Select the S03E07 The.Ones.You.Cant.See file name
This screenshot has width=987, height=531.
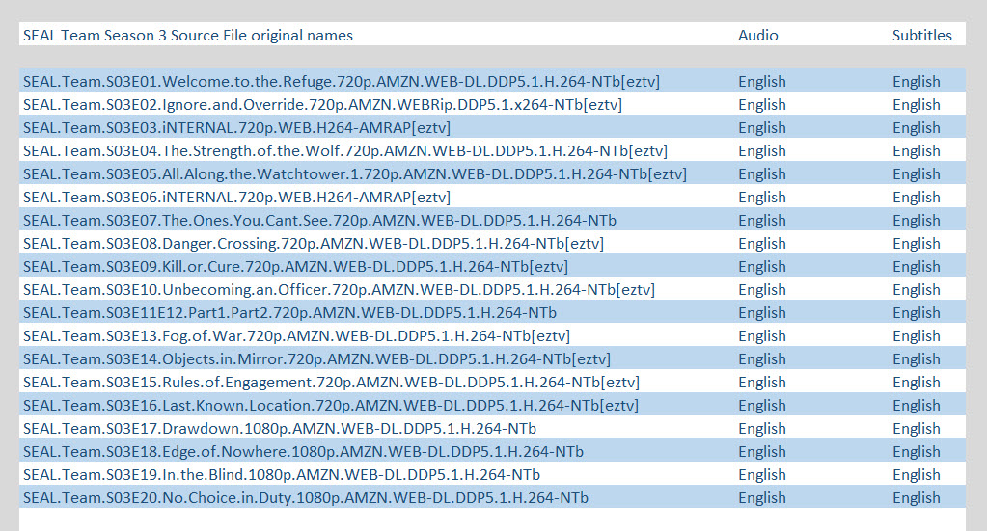click(319, 221)
